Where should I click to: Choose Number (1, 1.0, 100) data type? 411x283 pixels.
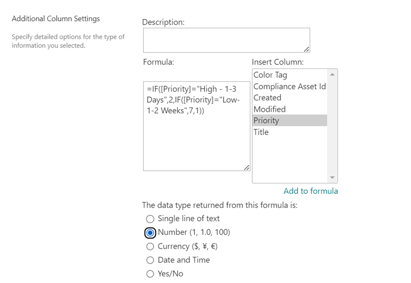pos(150,232)
